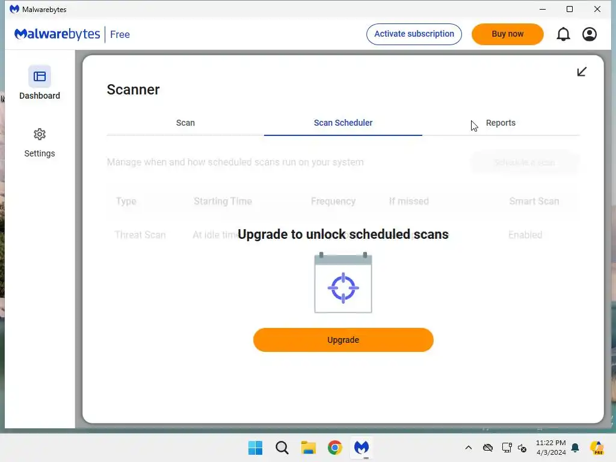
Task: Click the Malwarebytes logo in header
Action: point(57,34)
